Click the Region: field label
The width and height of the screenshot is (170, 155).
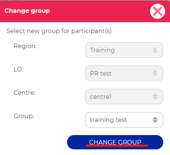click(x=25, y=46)
